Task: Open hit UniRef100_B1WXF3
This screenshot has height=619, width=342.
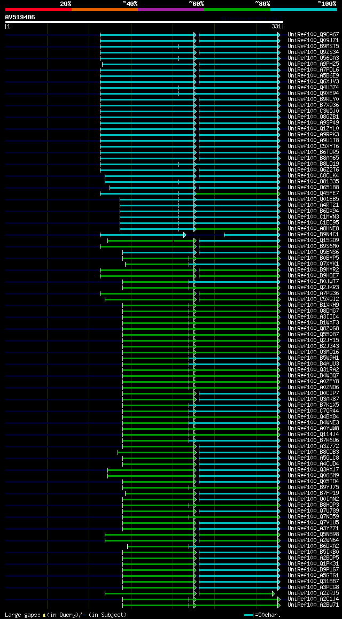Action: (x=313, y=323)
